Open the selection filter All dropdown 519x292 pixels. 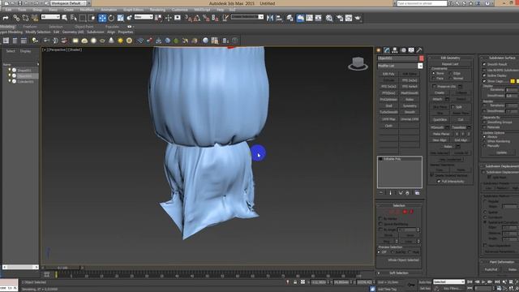pyautogui.click(x=50, y=17)
